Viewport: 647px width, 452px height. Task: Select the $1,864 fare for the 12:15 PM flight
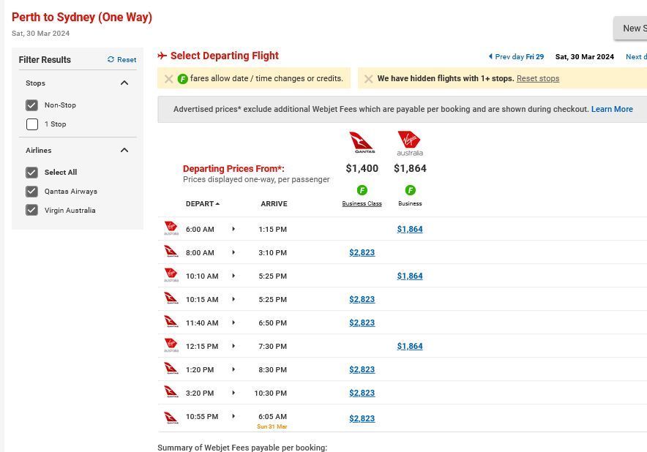[410, 345]
